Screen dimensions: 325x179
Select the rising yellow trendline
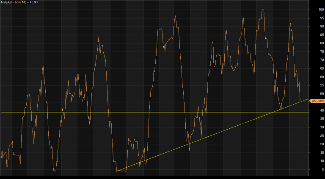pos(212,135)
